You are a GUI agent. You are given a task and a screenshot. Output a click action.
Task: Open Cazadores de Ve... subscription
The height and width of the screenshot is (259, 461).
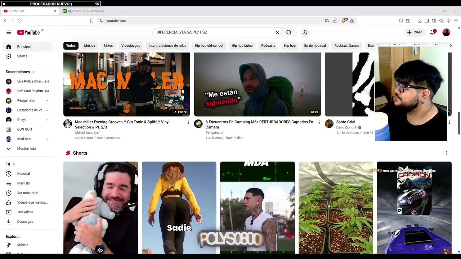(x=28, y=110)
